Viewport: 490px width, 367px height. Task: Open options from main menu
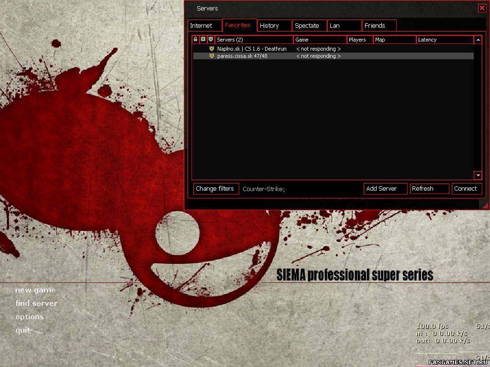(x=30, y=317)
